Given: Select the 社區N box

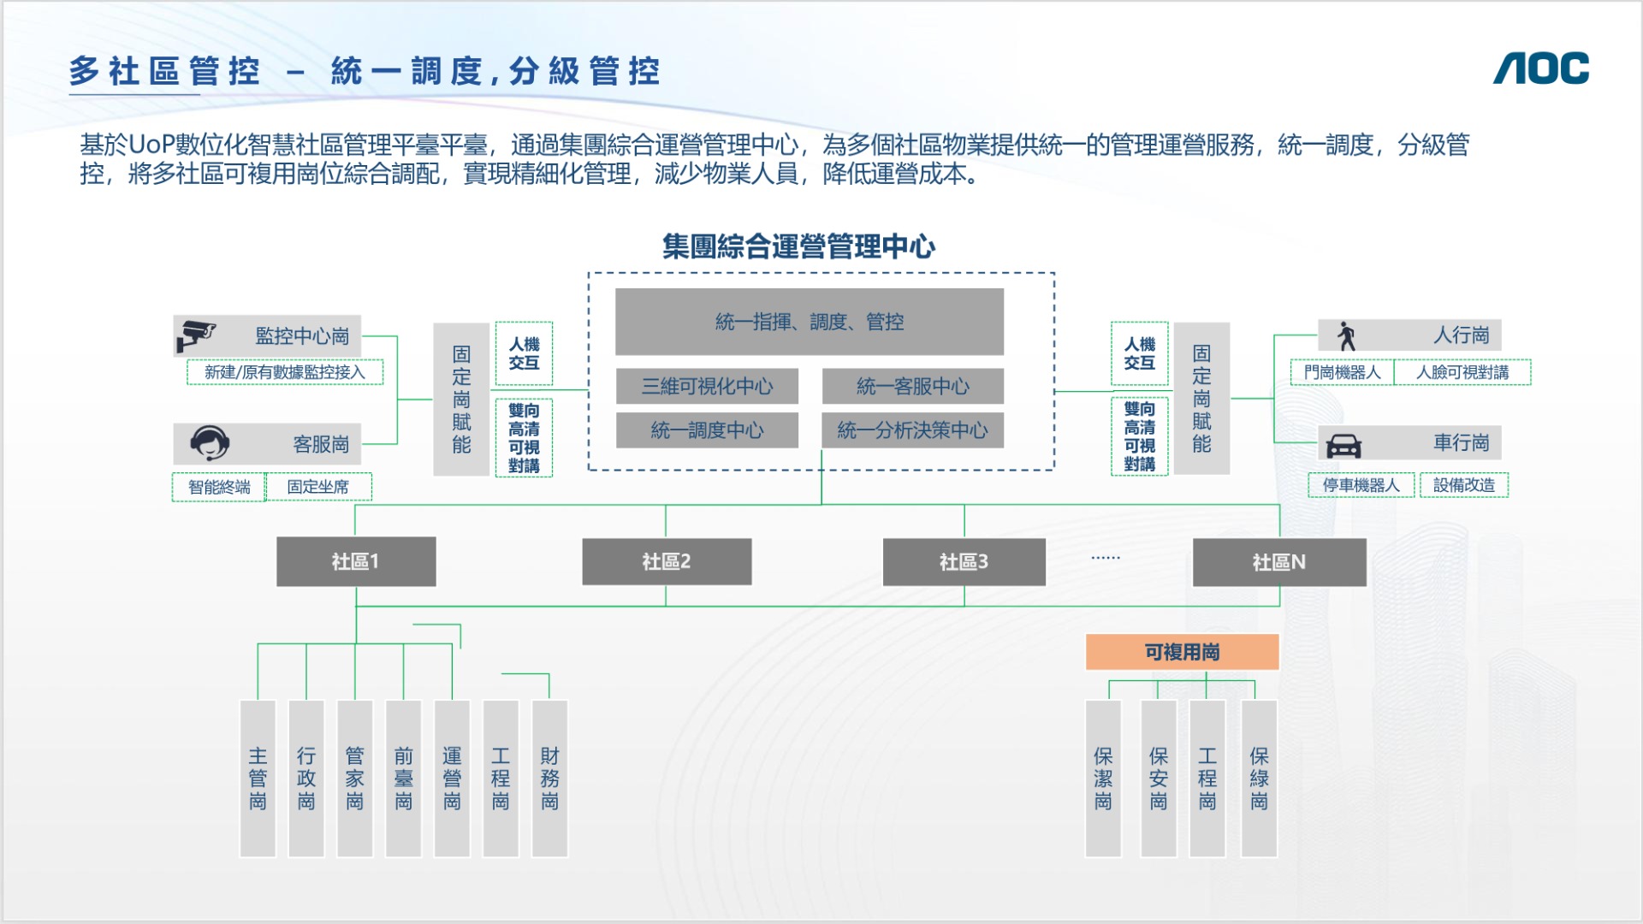Looking at the screenshot, I should pos(1278,562).
